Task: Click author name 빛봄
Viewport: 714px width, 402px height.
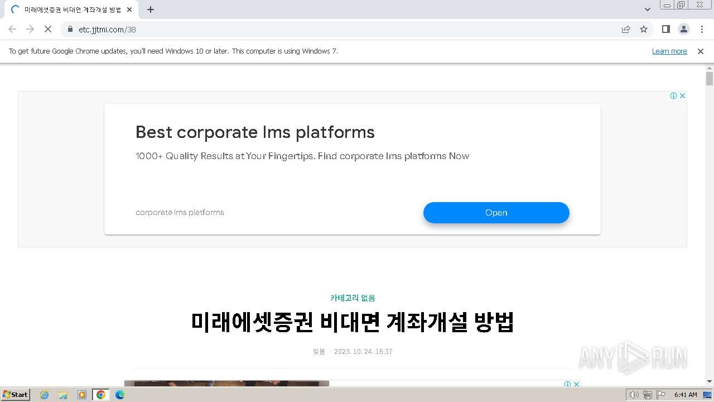Action: pyautogui.click(x=319, y=352)
